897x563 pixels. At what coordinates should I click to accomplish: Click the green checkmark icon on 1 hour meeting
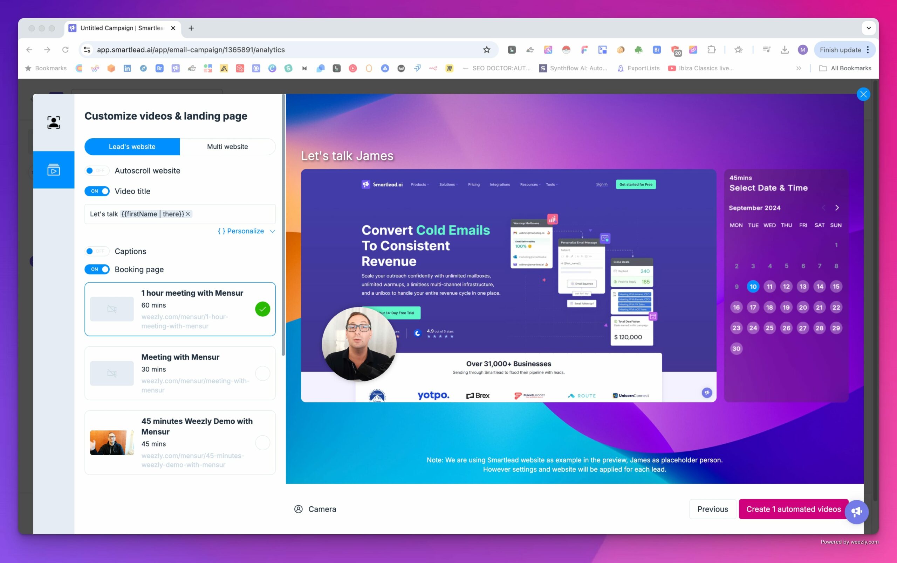(262, 309)
